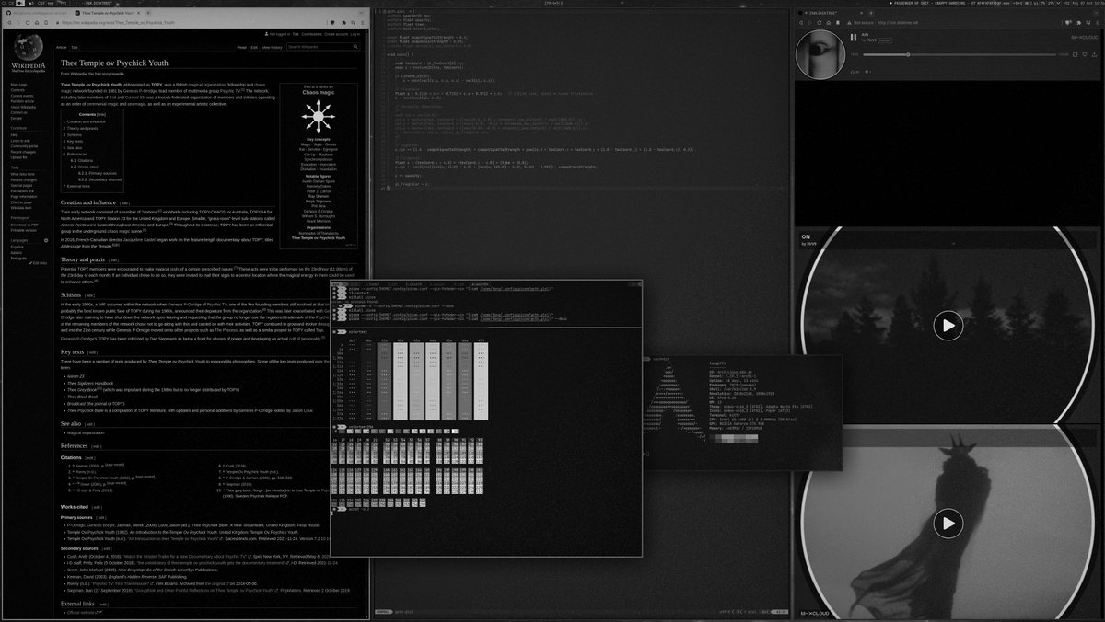The height and width of the screenshot is (622, 1105).
Task: Click the Not secure warning icon
Action: [x=849, y=23]
